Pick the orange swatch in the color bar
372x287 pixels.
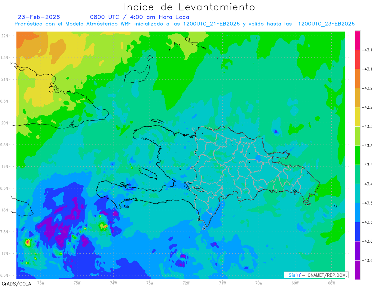click(357, 79)
